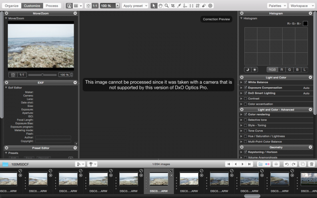Select the dust removal eraser tool
317x198 pixels.
point(204,6)
